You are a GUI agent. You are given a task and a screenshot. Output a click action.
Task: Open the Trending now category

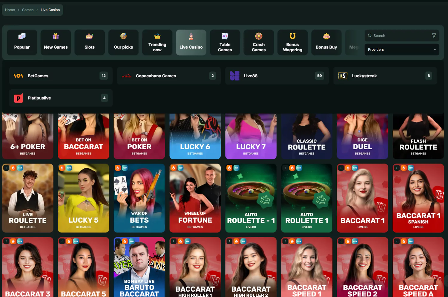(x=157, y=42)
